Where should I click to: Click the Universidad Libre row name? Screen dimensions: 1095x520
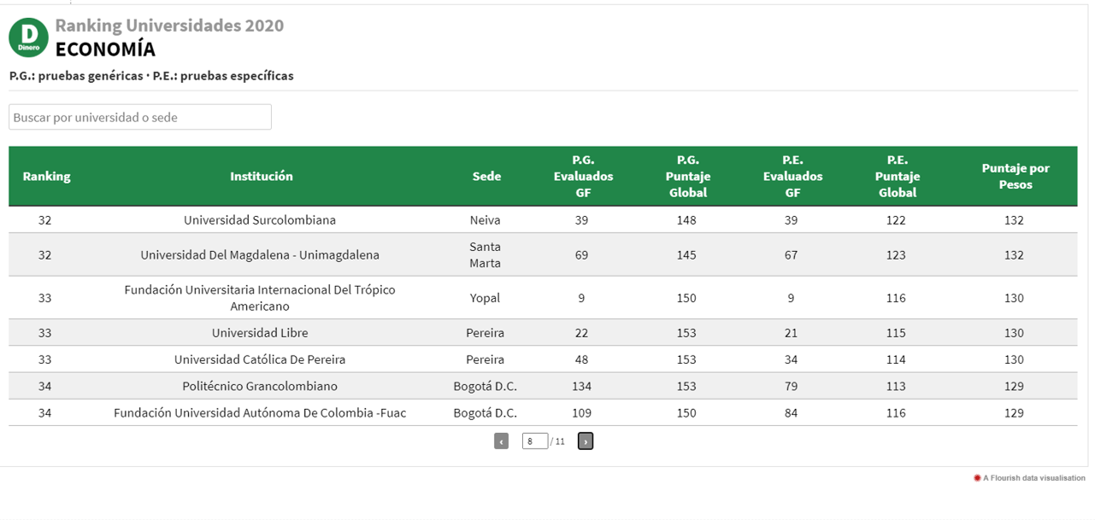(260, 333)
